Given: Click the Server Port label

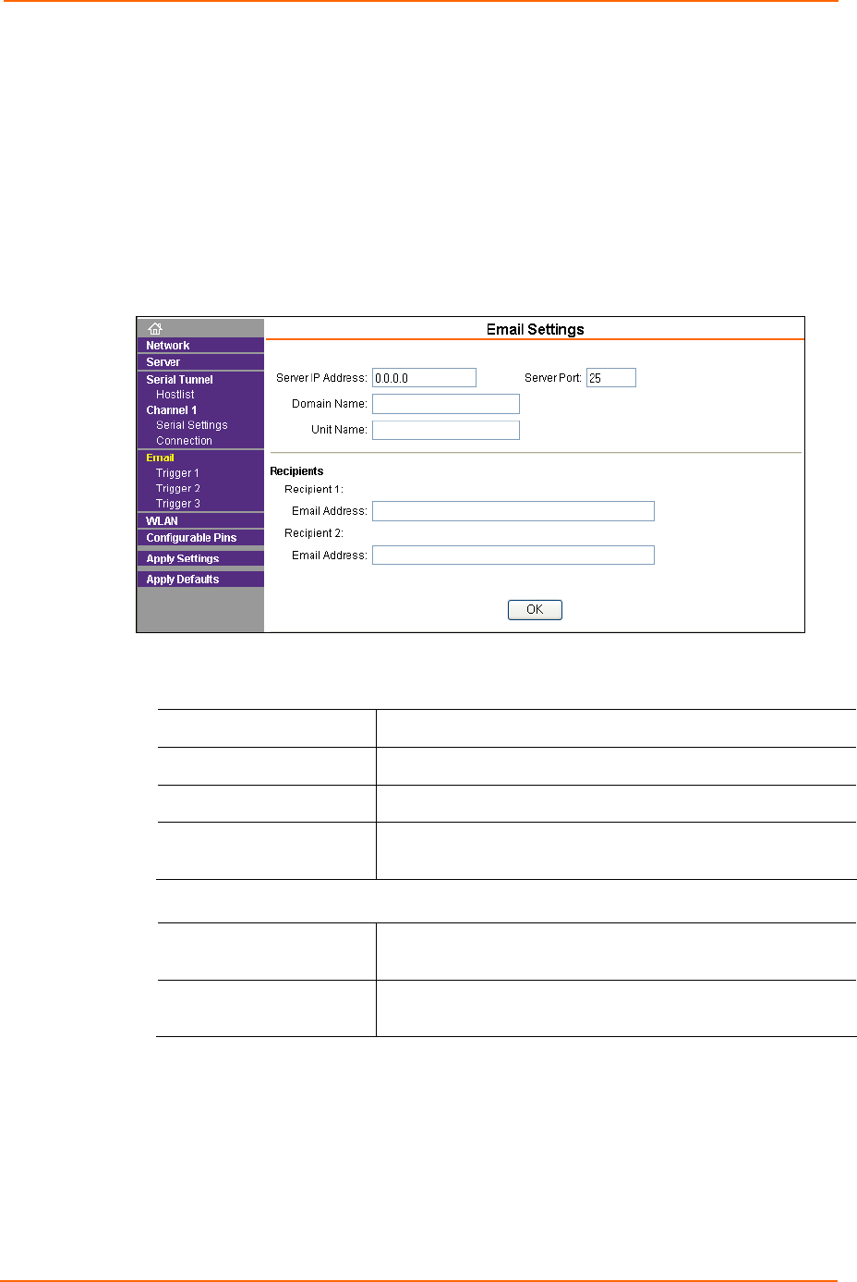Looking at the screenshot, I should click(x=553, y=378).
